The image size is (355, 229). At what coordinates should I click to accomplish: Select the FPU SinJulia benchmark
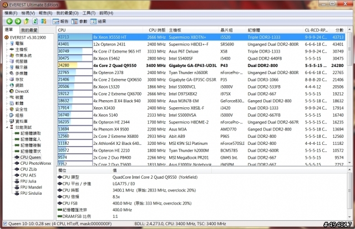tap(28, 193)
